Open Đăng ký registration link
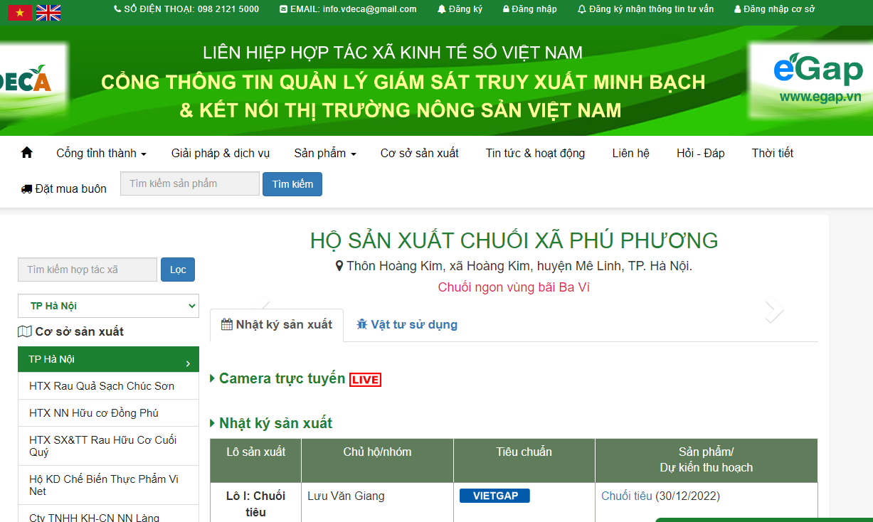 pos(460,9)
